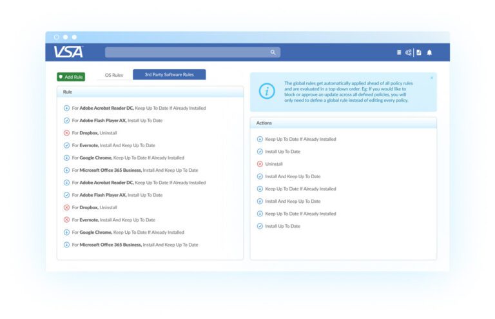Image resolution: width=495 pixels, height=319 pixels.
Task: Click the info icon in the banner
Action: pos(267,92)
